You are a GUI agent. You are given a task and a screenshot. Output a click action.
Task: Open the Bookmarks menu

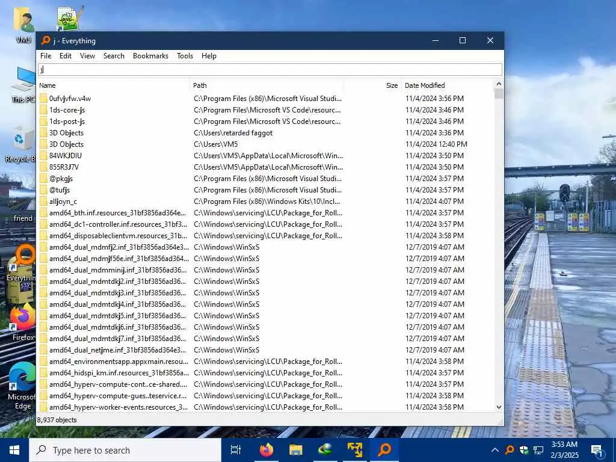150,56
